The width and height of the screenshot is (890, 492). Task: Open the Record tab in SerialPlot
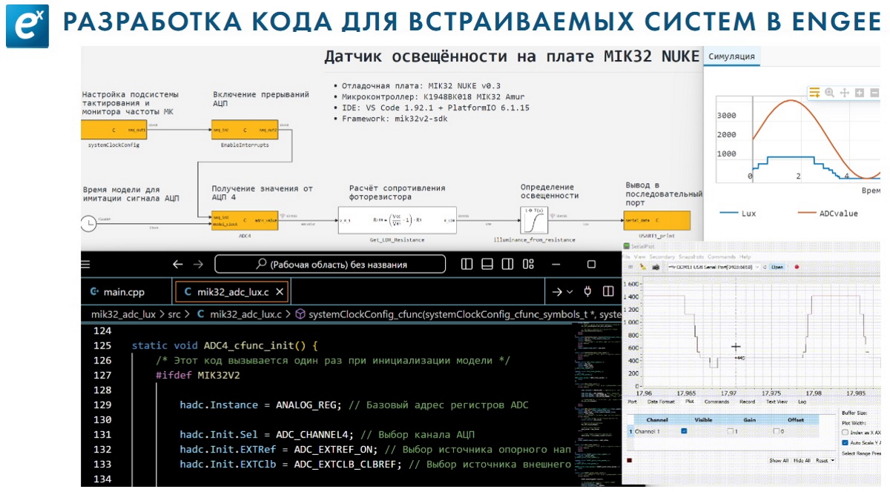(748, 402)
